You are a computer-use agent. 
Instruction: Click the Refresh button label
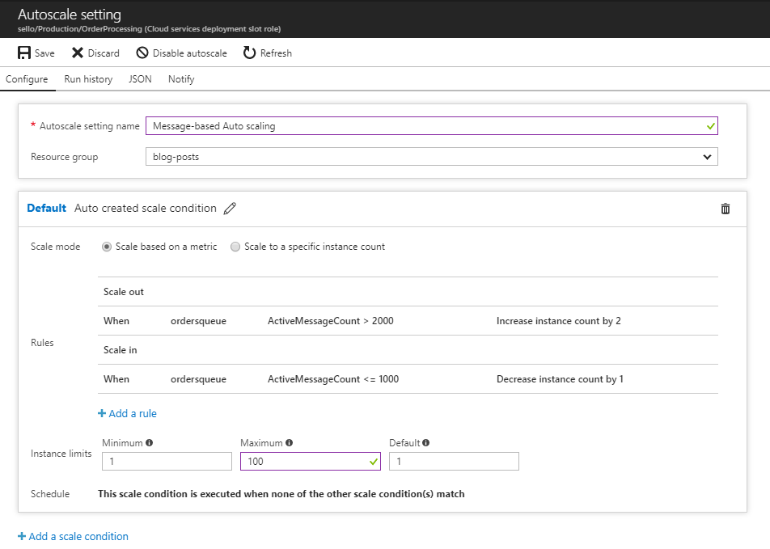(x=276, y=53)
